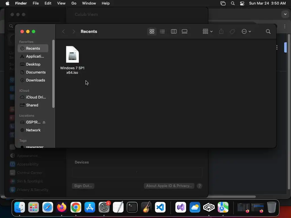Open the Shared folder in sidebar
This screenshot has width=291, height=218.
pyautogui.click(x=33, y=105)
